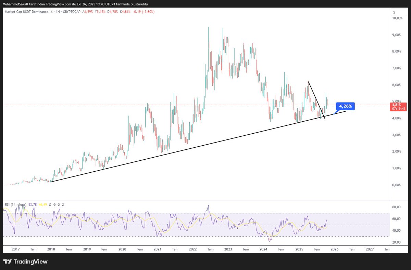Select the short descending black trendline near 2025
The width and height of the screenshot is (411, 270).
317,100
